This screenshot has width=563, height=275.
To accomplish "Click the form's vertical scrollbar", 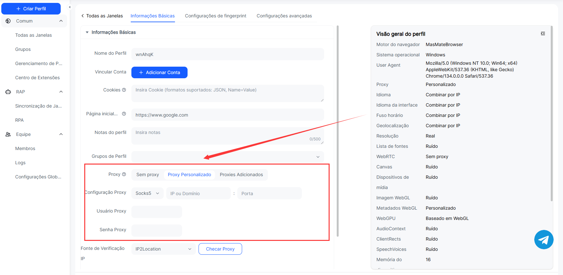I will tap(338, 129).
